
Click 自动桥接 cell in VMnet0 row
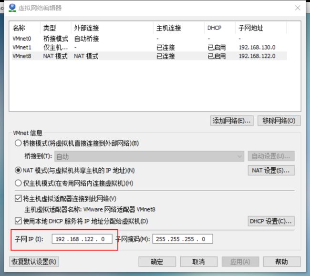(86, 39)
